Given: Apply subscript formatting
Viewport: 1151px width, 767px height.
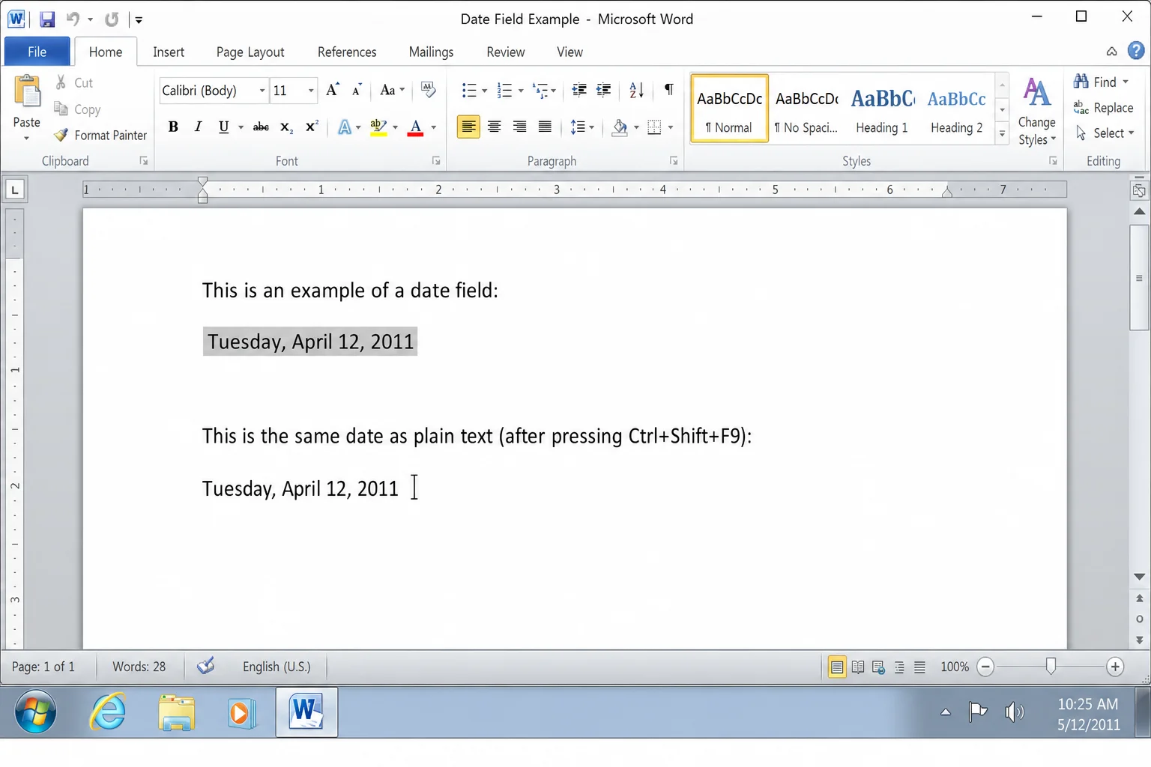Looking at the screenshot, I should tap(286, 127).
